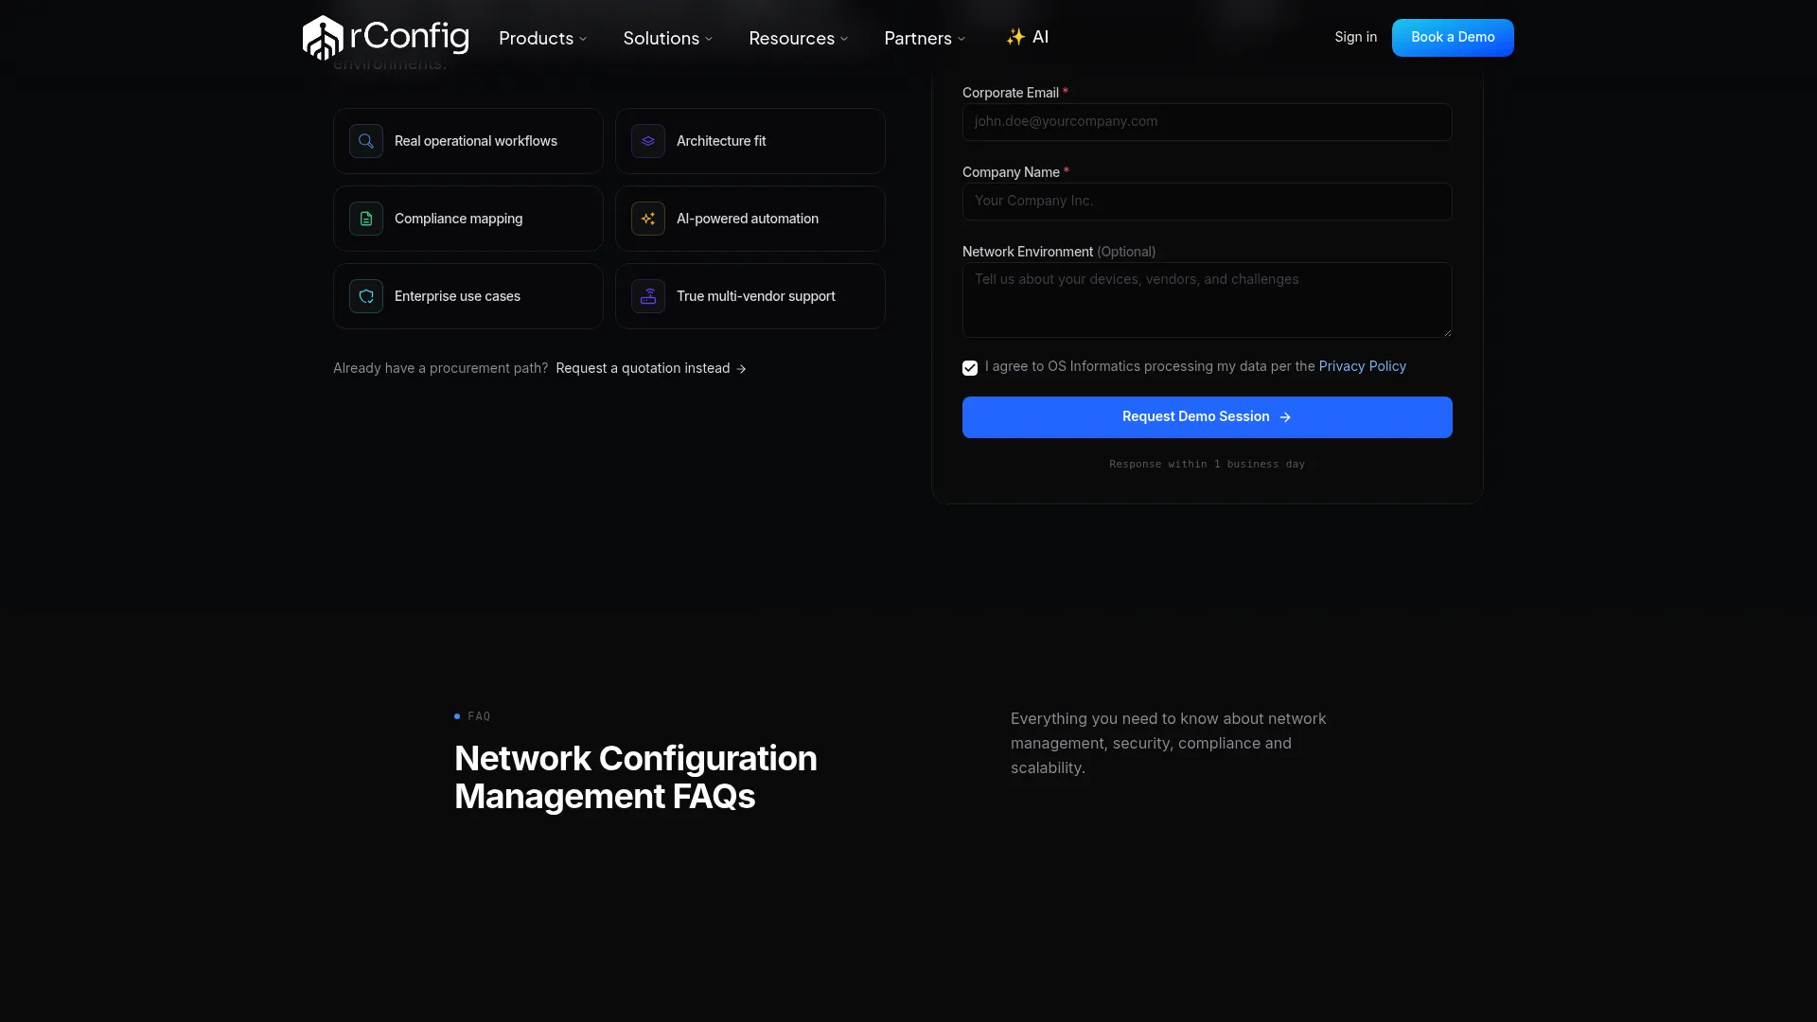Select the True multi-vendor support text
The height and width of the screenshot is (1022, 1817).
[x=756, y=296]
